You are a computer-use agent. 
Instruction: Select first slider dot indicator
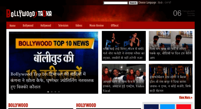pyautogui.click(x=48, y=92)
